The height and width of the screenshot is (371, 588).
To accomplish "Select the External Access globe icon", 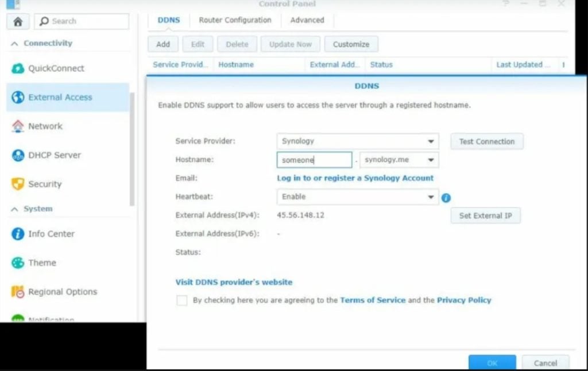I will 18,97.
